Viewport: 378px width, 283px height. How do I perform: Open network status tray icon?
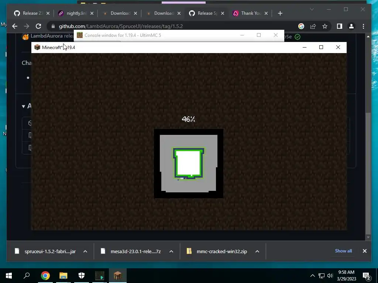coord(322,276)
